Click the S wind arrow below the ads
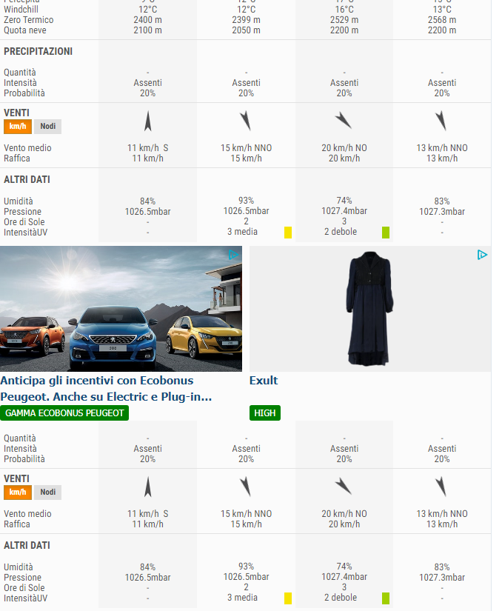Image resolution: width=502 pixels, height=611 pixels. [147, 487]
